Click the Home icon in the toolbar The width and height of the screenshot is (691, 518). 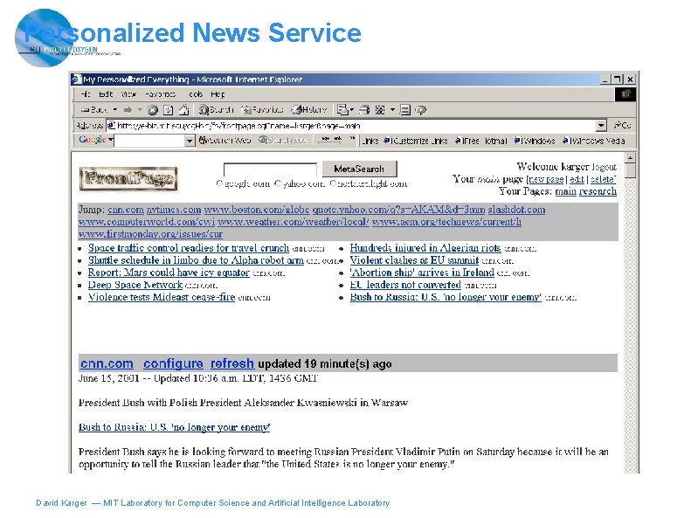(x=183, y=110)
